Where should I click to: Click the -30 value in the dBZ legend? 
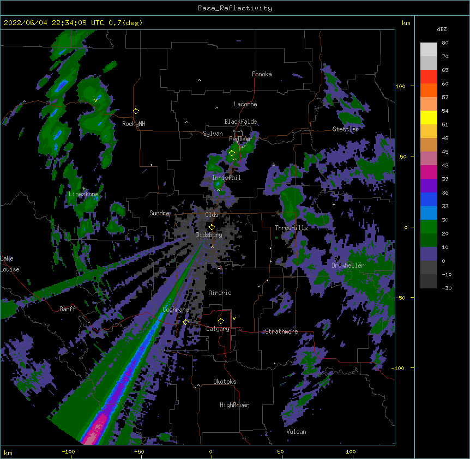(x=447, y=288)
